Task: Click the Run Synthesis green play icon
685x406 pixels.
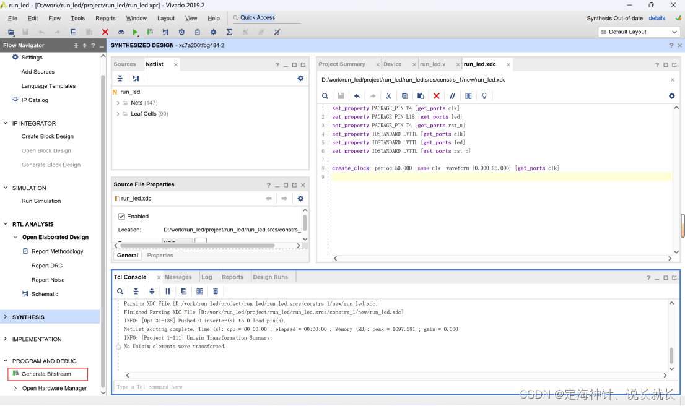Action: pos(135,32)
